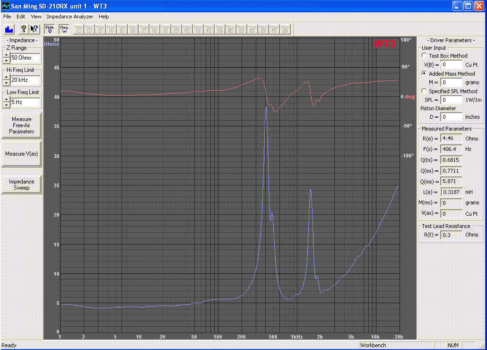Click the SPL 1W/1m input field
This screenshot has width=487, height=350.
(x=451, y=100)
